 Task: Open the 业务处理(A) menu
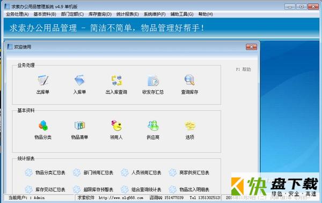(x=17, y=14)
